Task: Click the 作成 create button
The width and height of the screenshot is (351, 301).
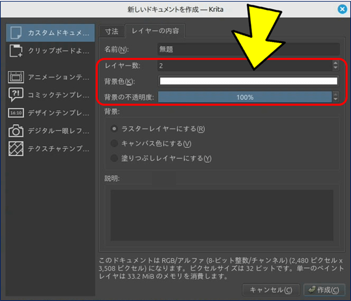Action: (x=323, y=290)
